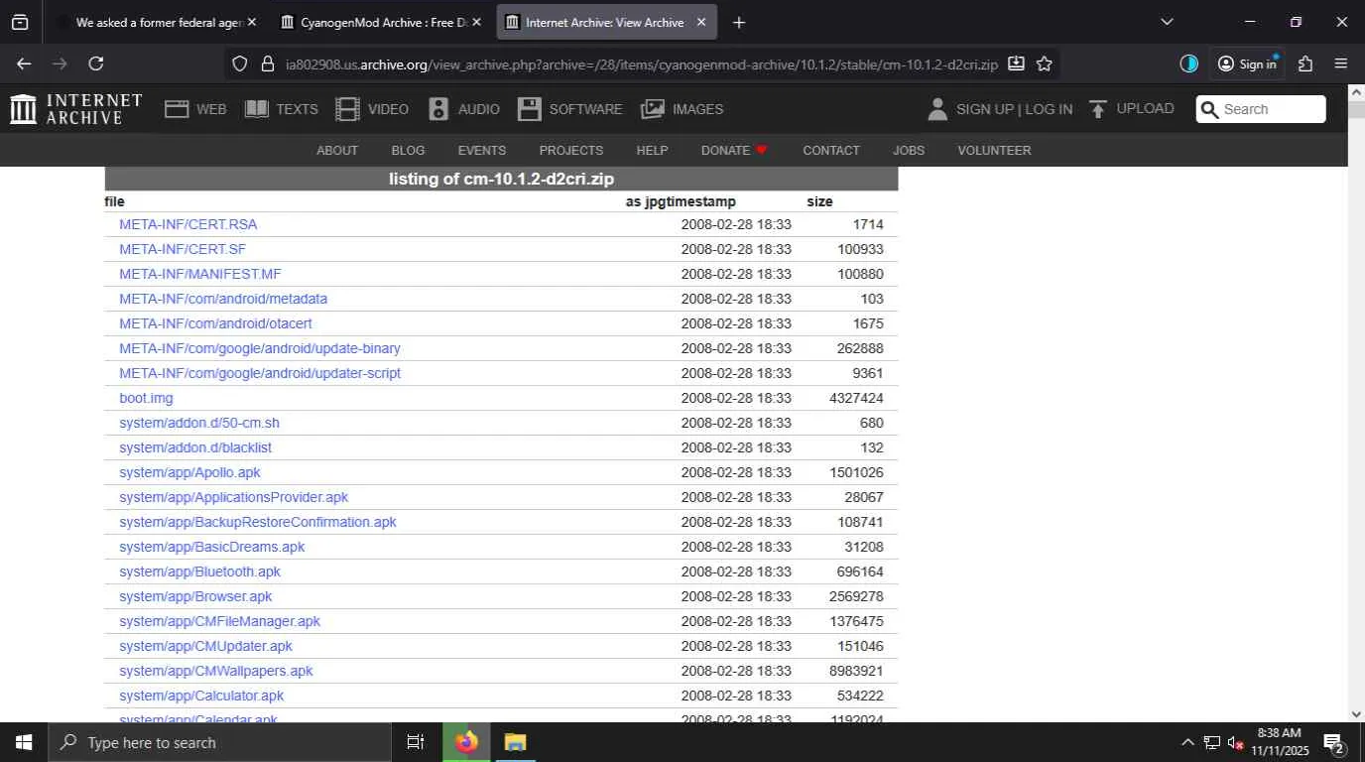Expand the list all tabs dropdown
The image size is (1365, 762).
click(1167, 22)
